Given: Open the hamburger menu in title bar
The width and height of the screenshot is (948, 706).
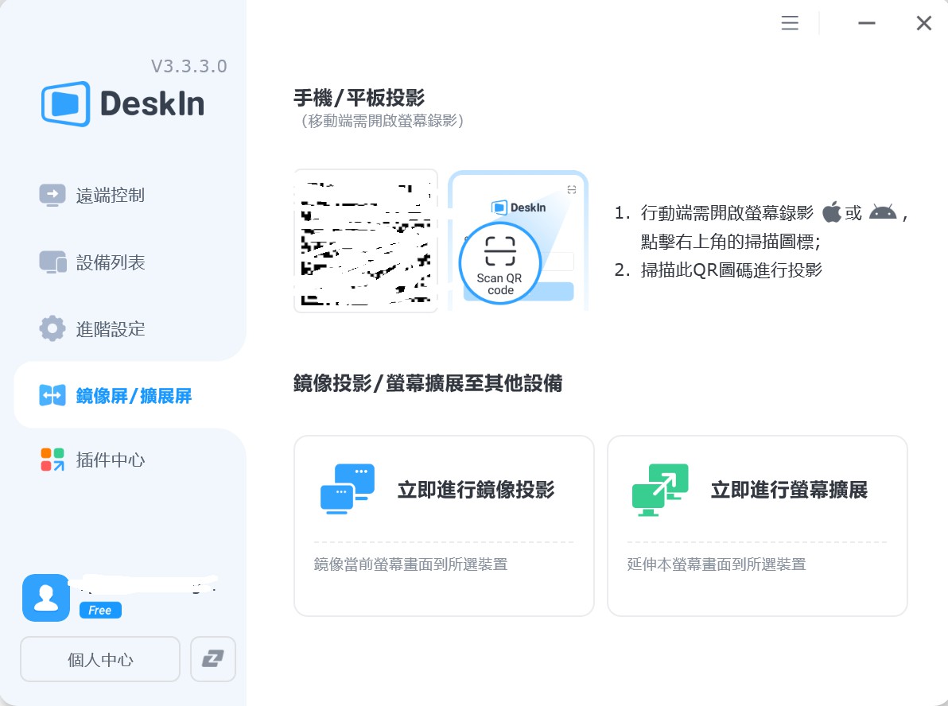Looking at the screenshot, I should (x=790, y=23).
